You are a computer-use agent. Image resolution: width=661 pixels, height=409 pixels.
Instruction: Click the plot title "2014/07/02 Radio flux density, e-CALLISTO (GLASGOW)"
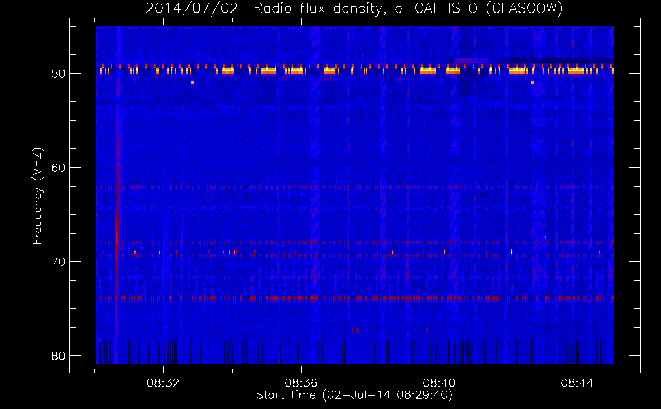pyautogui.click(x=354, y=8)
